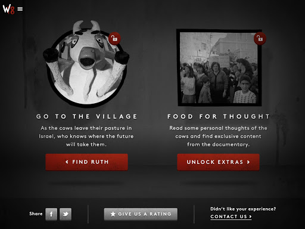This screenshot has height=229, width=305.
Task: Share on Twitter
Action: click(66, 214)
